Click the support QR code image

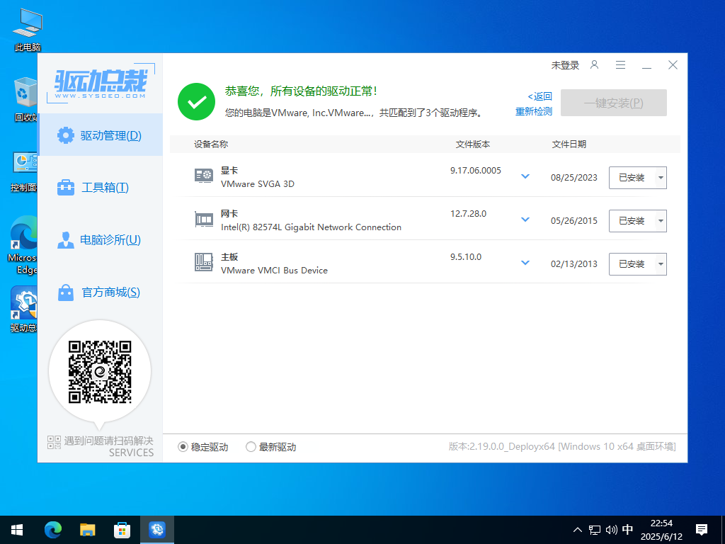pos(100,372)
